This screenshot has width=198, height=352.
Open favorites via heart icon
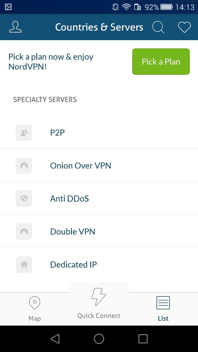[x=184, y=27]
